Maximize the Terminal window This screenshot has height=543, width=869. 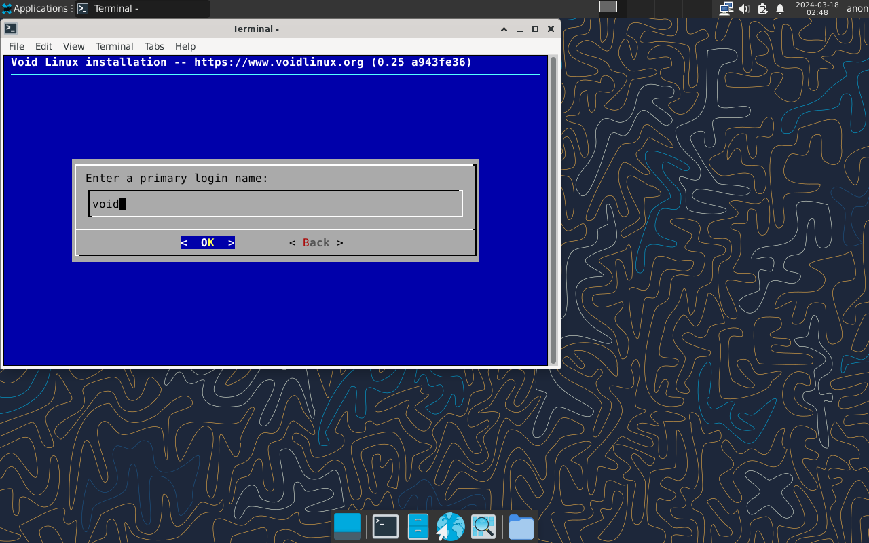(535, 29)
